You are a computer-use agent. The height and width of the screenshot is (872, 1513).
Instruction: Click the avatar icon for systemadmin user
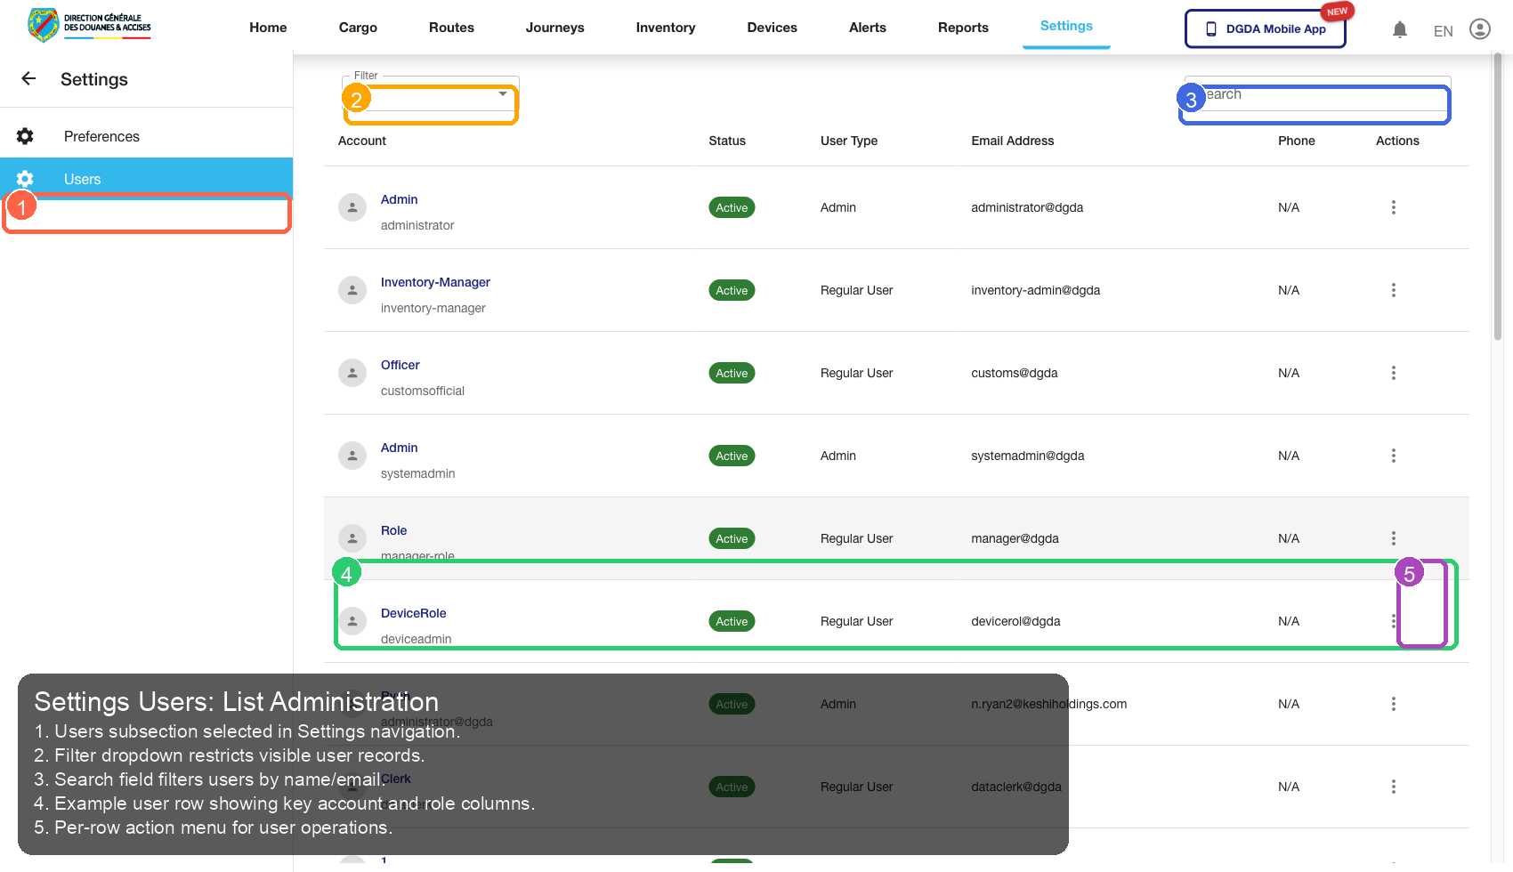point(352,456)
